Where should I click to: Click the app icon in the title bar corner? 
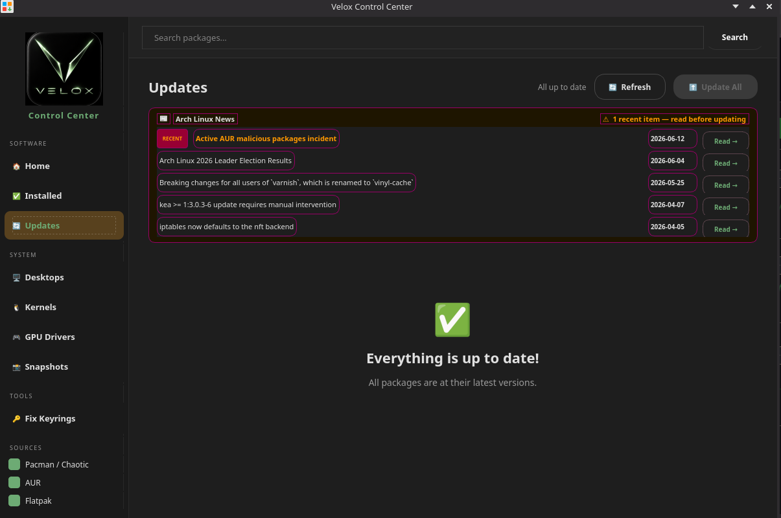6,6
